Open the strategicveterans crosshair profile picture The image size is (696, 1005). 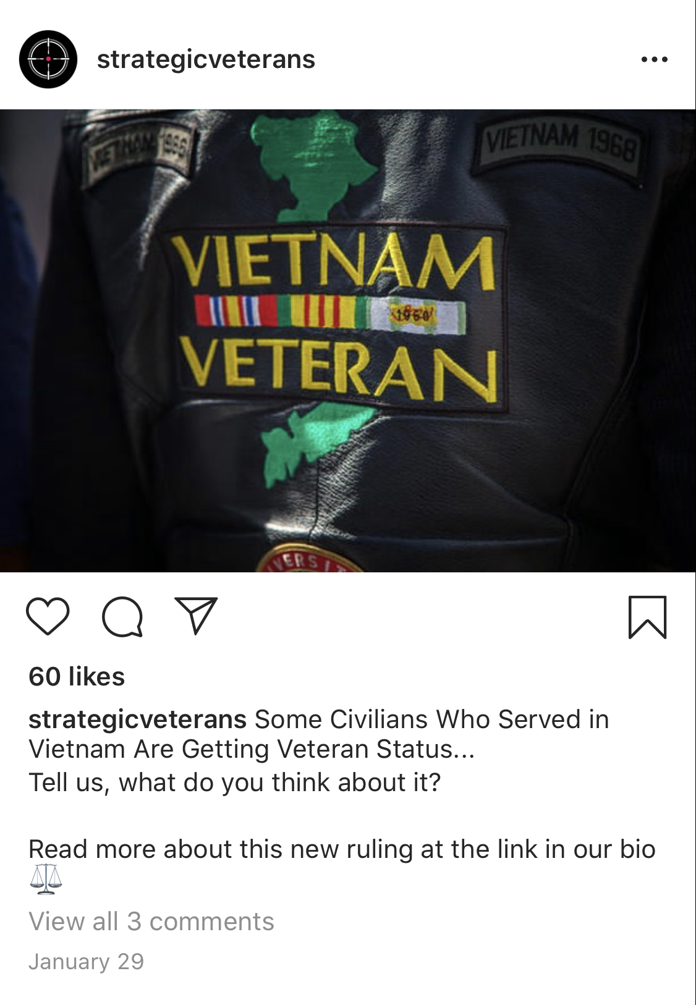point(48,59)
